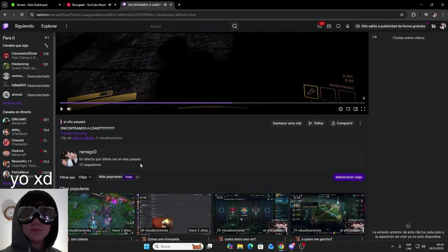Open thedanirep channel in sidebar
The height and width of the screenshot is (252, 448).
click(x=27, y=66)
